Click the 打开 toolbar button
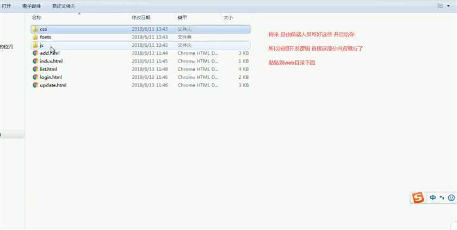Image resolution: width=457 pixels, height=230 pixels. 6,6
